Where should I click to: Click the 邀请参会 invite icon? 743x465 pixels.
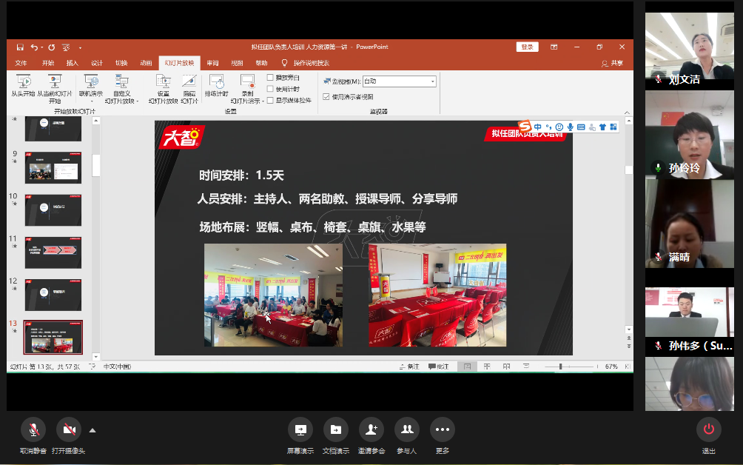pyautogui.click(x=371, y=429)
